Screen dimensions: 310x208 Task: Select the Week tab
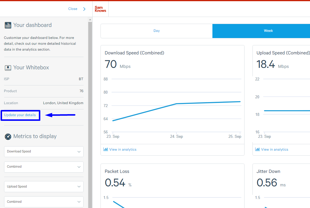click(268, 31)
